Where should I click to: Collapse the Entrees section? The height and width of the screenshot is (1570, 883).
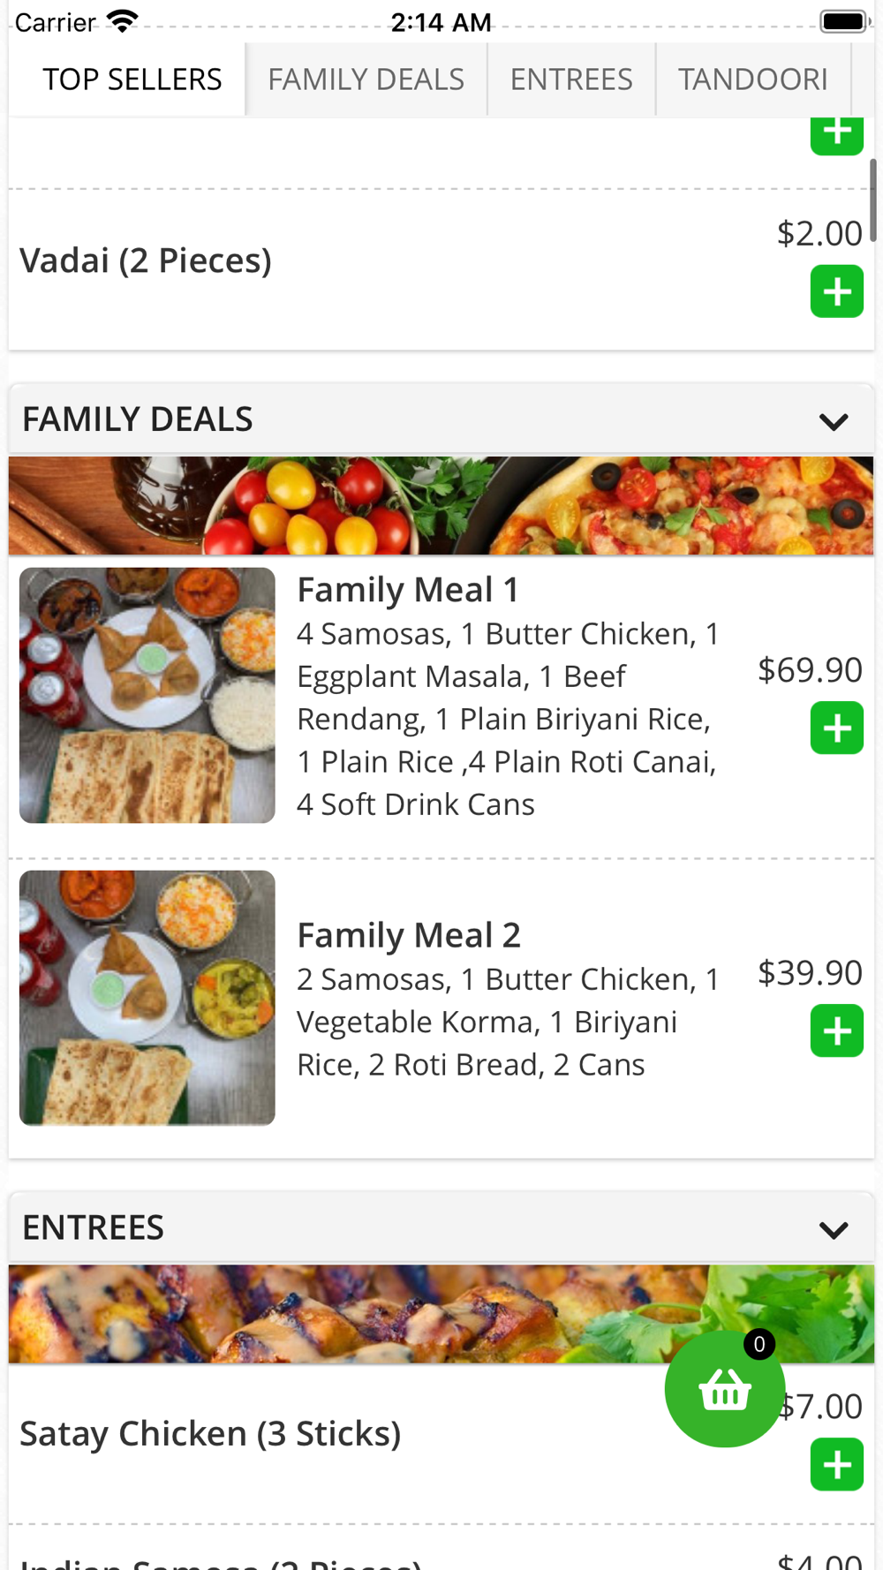(x=833, y=1229)
